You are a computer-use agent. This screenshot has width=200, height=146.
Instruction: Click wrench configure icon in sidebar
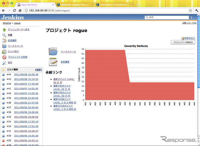coord(4,63)
